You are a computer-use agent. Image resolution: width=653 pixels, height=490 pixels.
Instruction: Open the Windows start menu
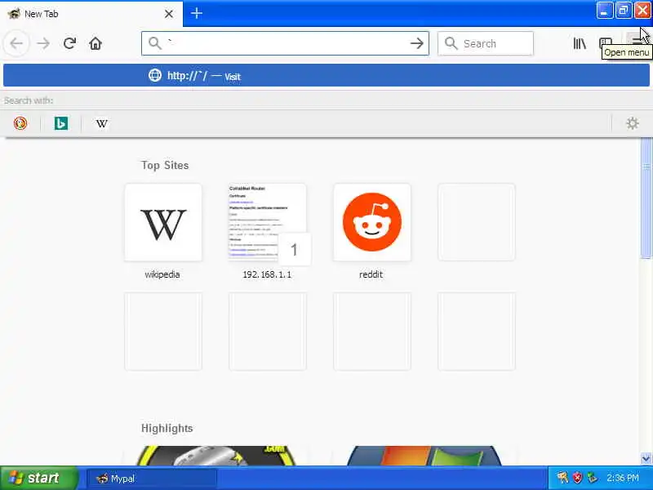pyautogui.click(x=38, y=478)
